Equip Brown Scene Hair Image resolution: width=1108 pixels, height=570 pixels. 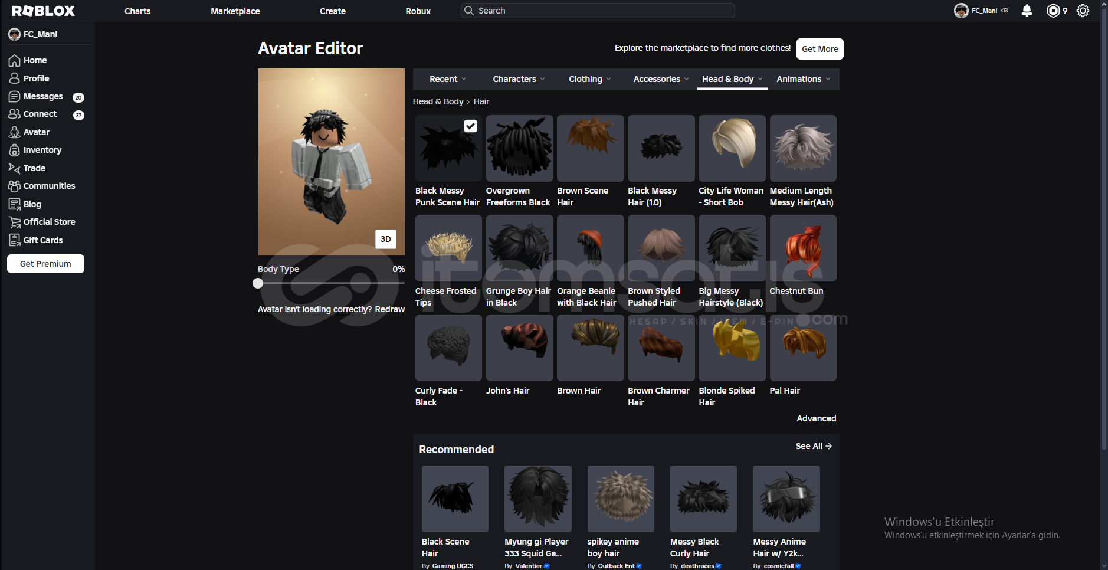(x=591, y=148)
